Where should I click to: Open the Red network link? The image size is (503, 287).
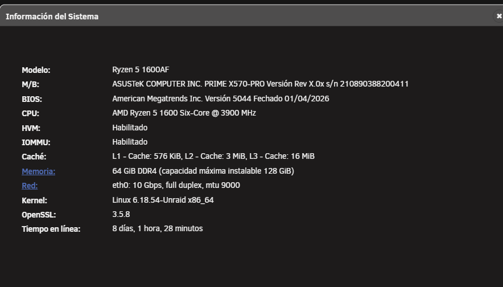pos(30,186)
